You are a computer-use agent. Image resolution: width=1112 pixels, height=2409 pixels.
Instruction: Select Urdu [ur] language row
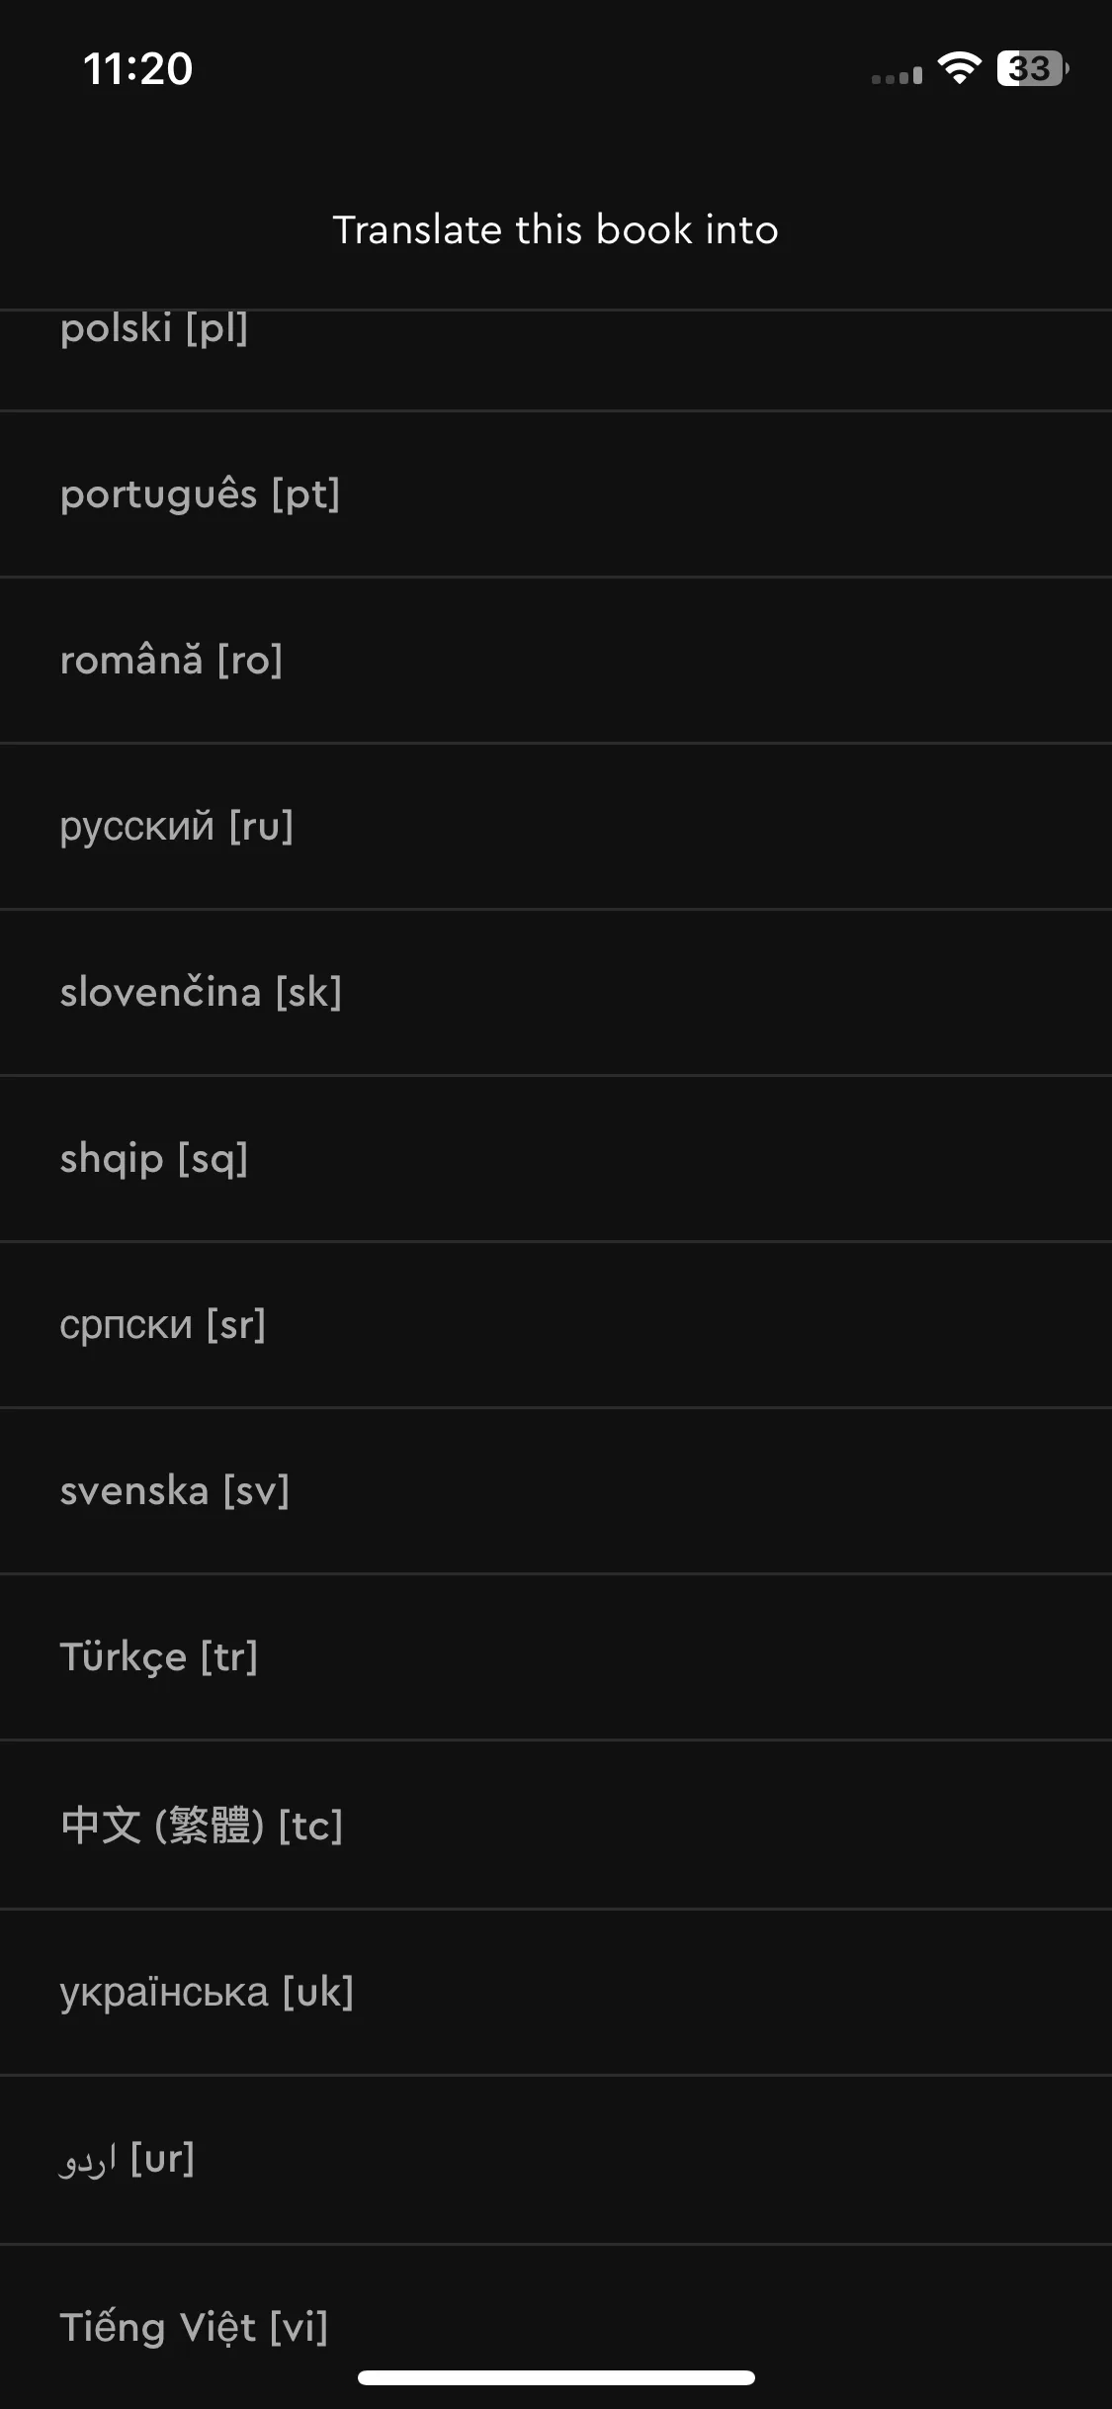(556, 2160)
